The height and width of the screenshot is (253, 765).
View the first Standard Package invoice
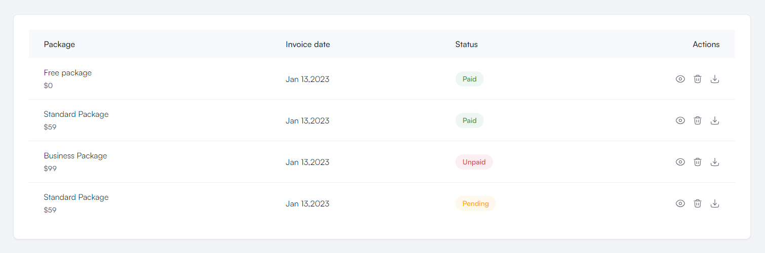pyautogui.click(x=680, y=120)
